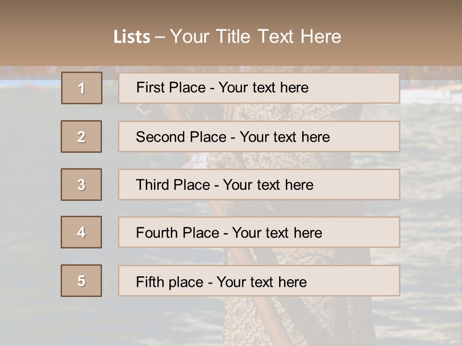
Task: Select the number 2 box
Action: tap(81, 136)
